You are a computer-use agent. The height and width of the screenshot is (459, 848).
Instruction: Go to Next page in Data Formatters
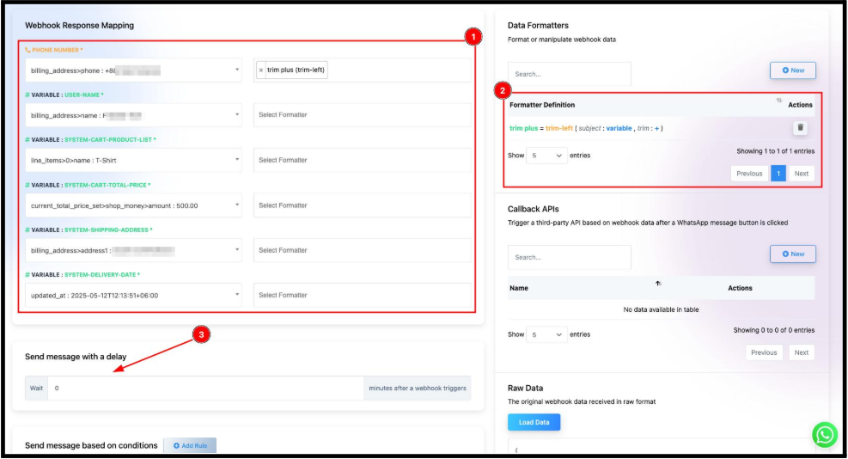coord(801,174)
